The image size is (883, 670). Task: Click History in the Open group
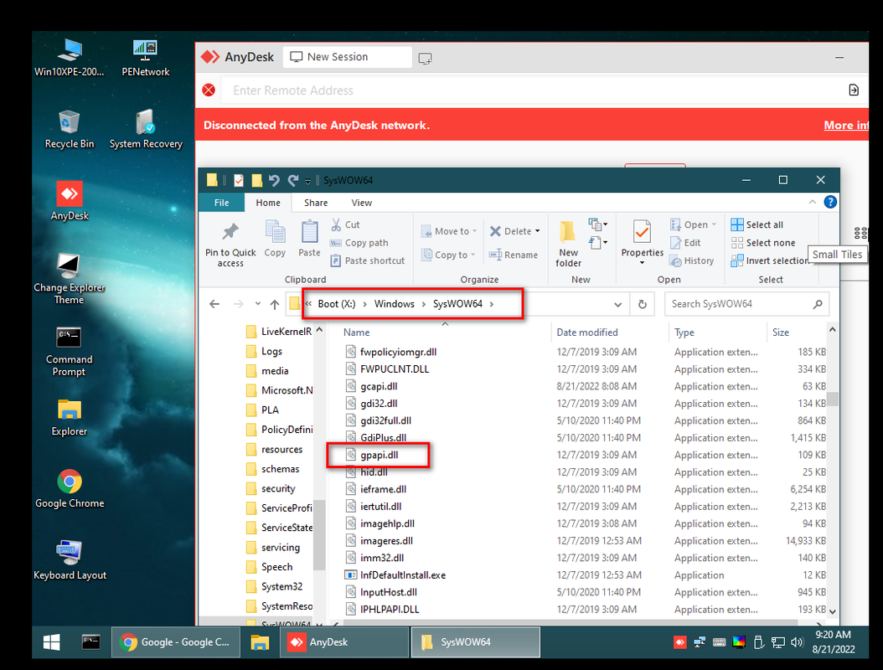(x=692, y=260)
